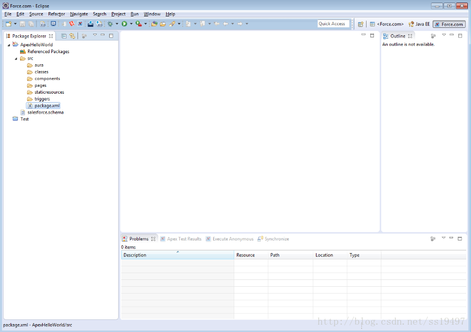Viewport: 471px width, 332px height.
Task: Open the External Tools dropdown arrow
Action: [x=146, y=24]
